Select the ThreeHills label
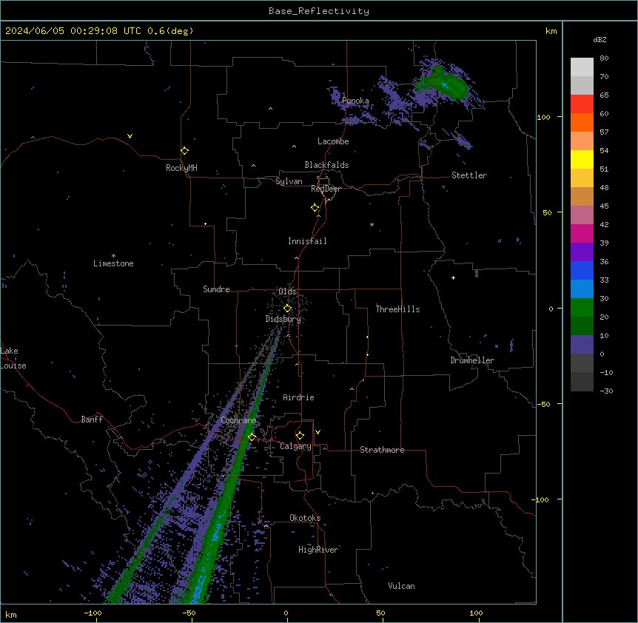The image size is (638, 623). (397, 309)
